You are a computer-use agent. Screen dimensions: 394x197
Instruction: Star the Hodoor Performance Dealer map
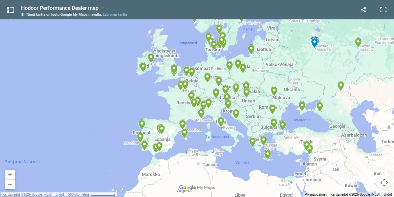103,8
